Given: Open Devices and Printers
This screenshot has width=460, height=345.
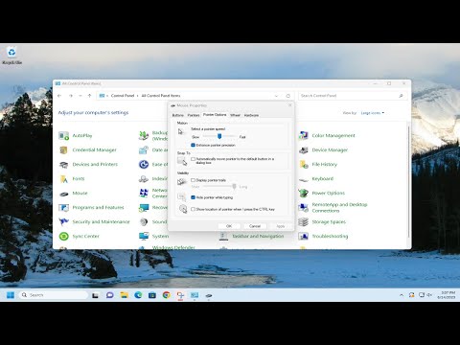Looking at the screenshot, I should 88,164.
